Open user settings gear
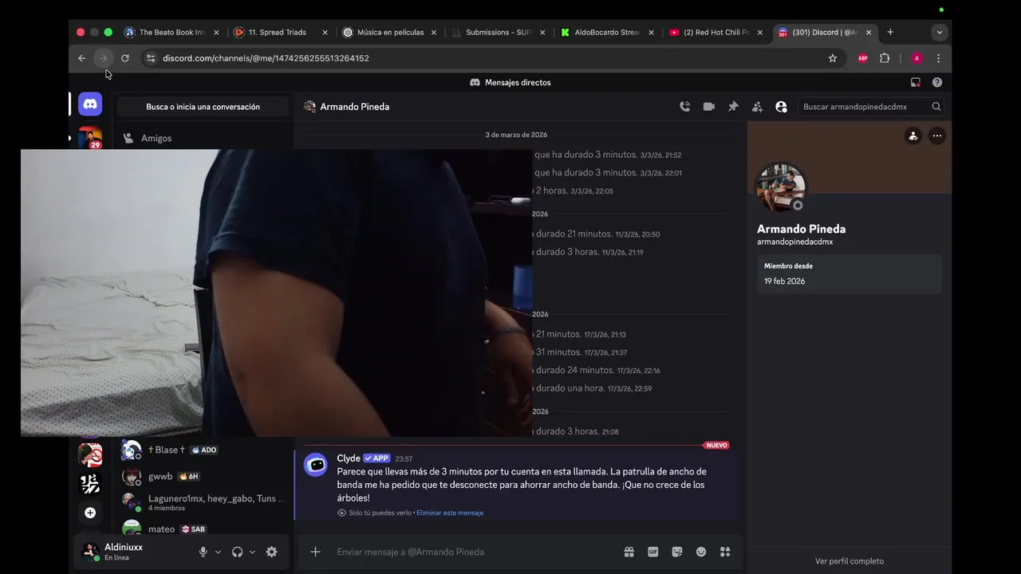The image size is (1021, 574). point(272,552)
